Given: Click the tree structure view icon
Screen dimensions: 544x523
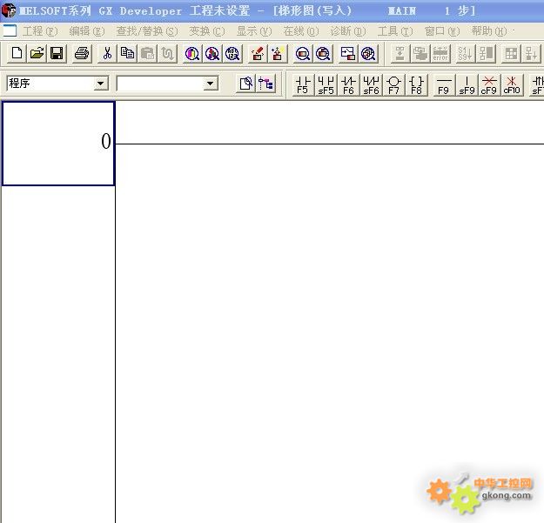Looking at the screenshot, I should [x=265, y=84].
